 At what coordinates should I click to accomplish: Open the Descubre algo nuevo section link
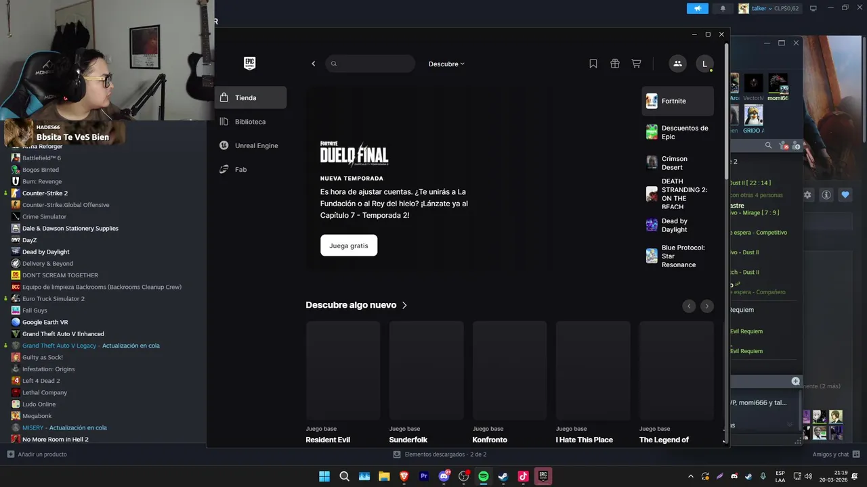356,305
